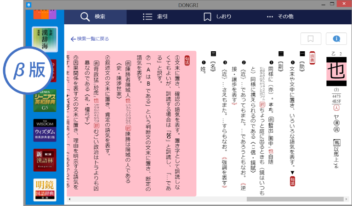This screenshot has height=206, width=352.
Task: Switch to the 索引 index tab
Action: point(155,17)
